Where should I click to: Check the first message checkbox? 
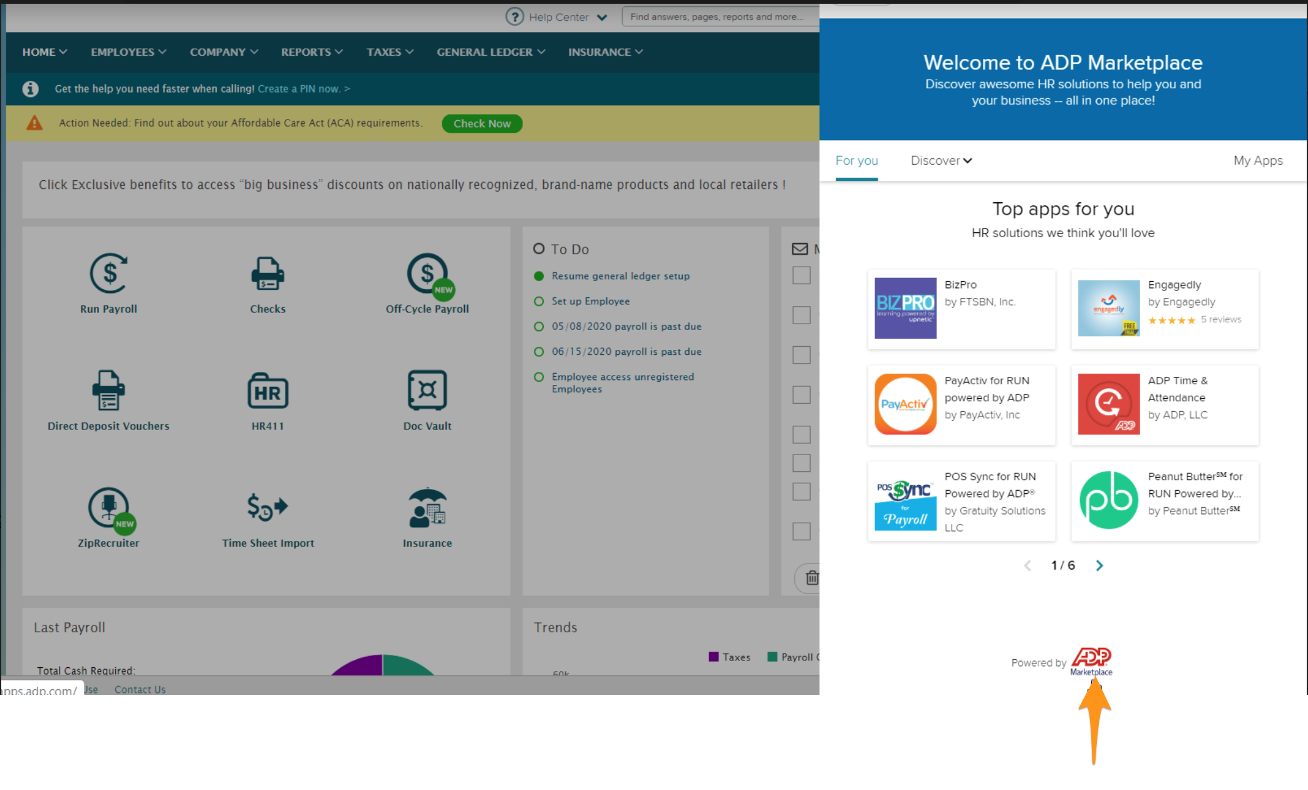pyautogui.click(x=801, y=275)
